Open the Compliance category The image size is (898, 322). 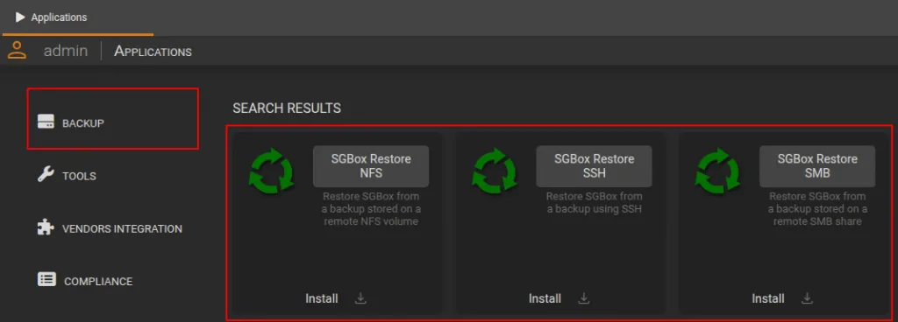[x=98, y=282]
